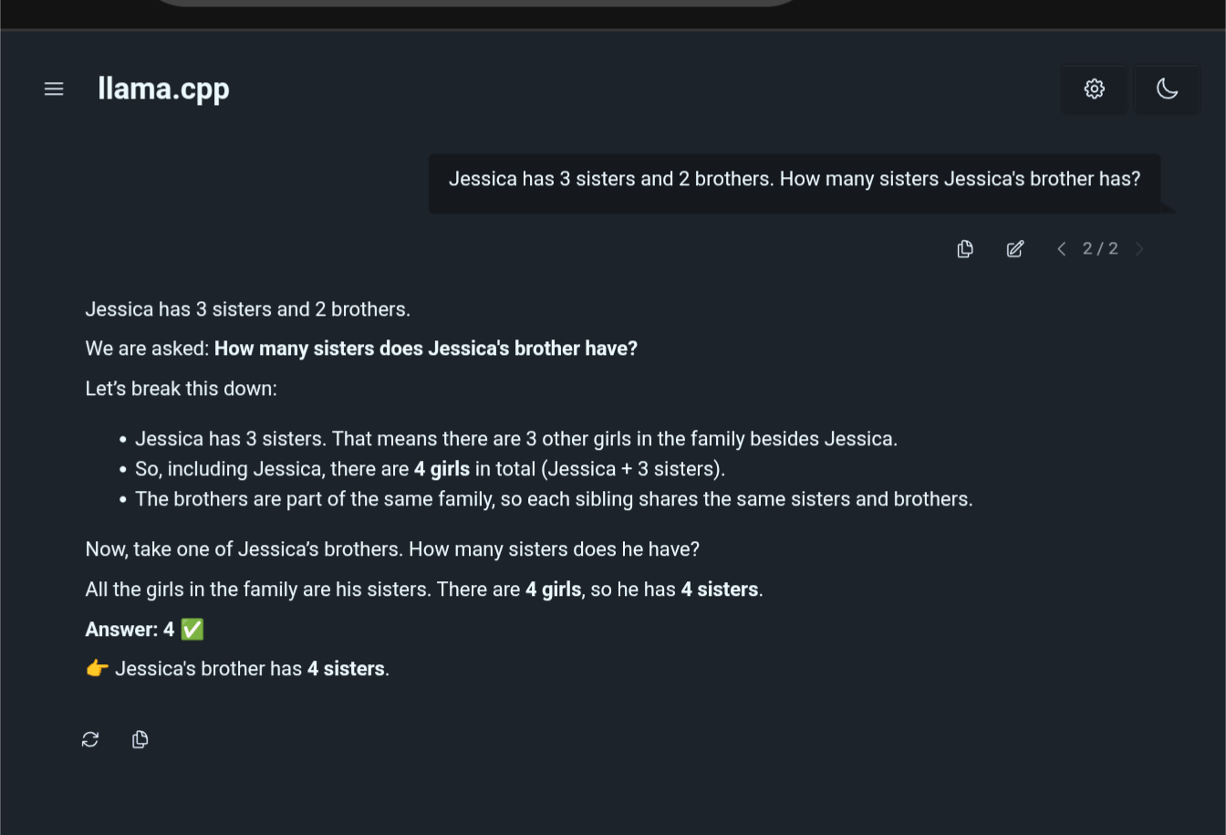Click the bold question 'How many sisters does Jessica's brother have?'
Screen dimensions: 1226x835
point(426,349)
